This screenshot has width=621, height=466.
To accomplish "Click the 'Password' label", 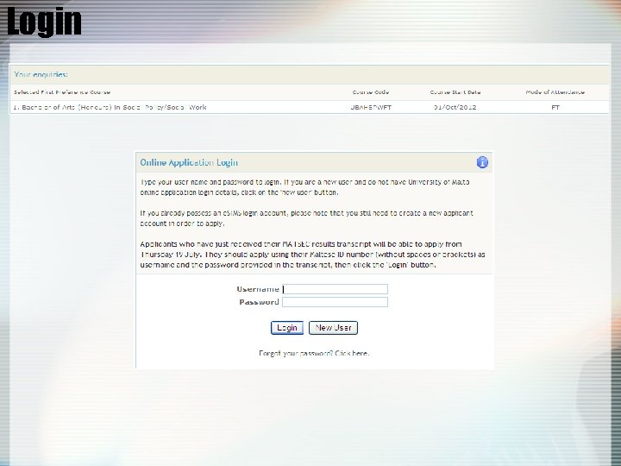I will pyautogui.click(x=259, y=302).
